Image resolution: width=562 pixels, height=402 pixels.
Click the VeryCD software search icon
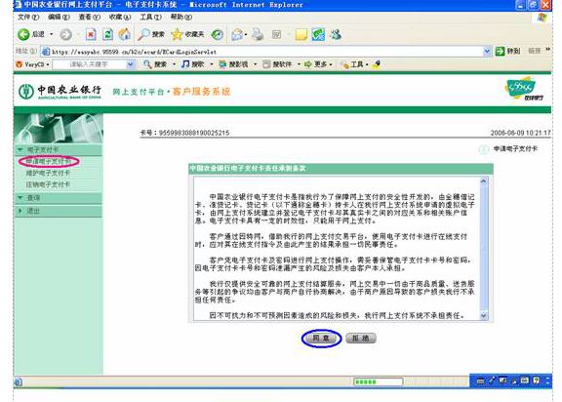click(266, 64)
